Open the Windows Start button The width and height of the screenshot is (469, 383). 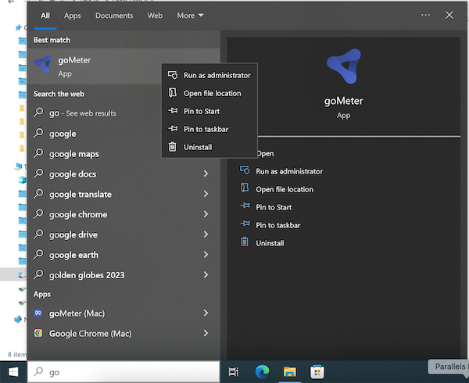13,372
